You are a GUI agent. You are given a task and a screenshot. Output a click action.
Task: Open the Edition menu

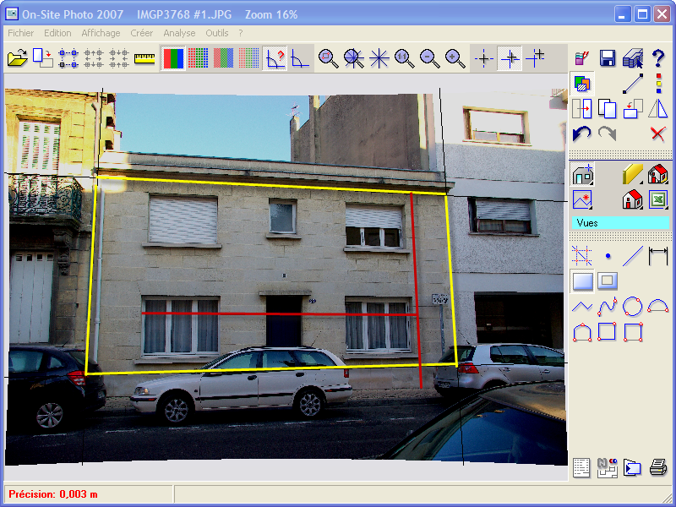click(x=57, y=33)
